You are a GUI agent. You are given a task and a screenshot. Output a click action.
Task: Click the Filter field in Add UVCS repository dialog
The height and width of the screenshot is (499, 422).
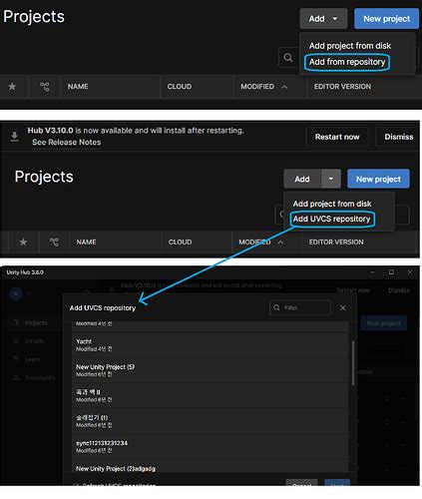(300, 307)
